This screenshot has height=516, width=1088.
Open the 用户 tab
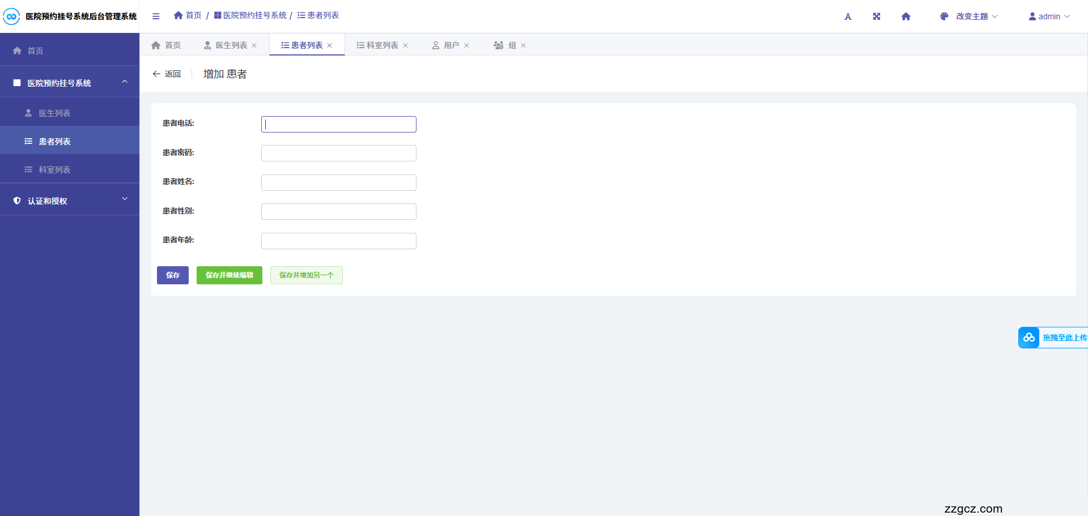pyautogui.click(x=449, y=45)
